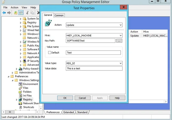Viewport: 172px width, 120px height.
Task: Toggle the Show/Hide console tree icon
Action: (x=21, y=13)
